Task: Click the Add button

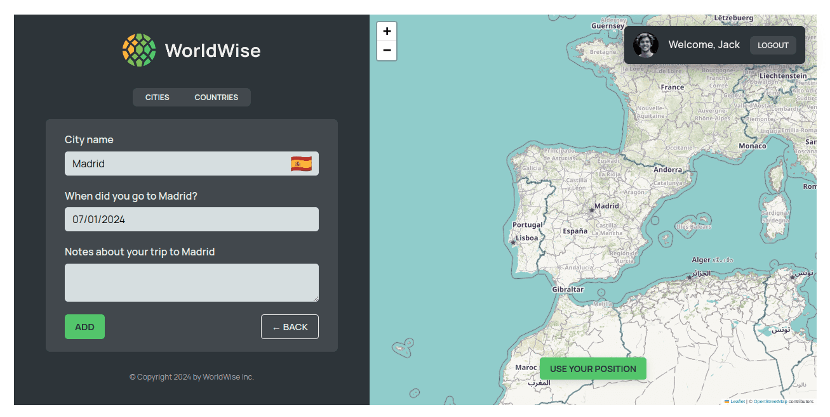Action: point(84,327)
